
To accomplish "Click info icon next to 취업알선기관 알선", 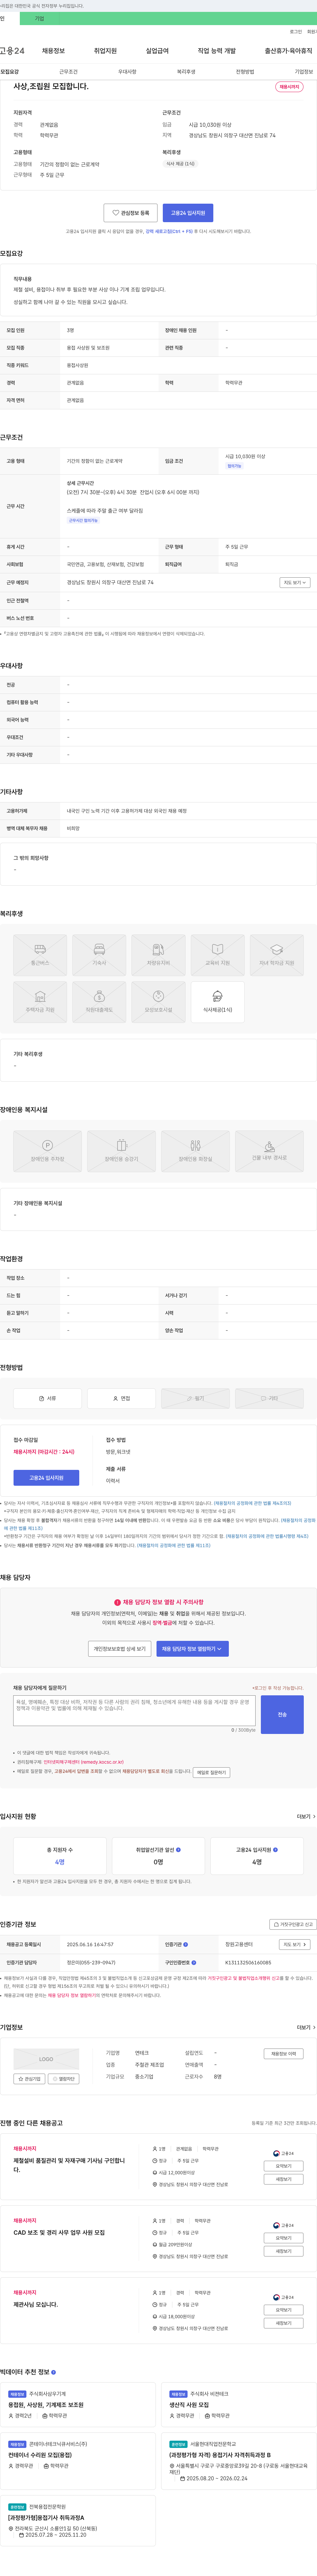I will pyautogui.click(x=178, y=1850).
